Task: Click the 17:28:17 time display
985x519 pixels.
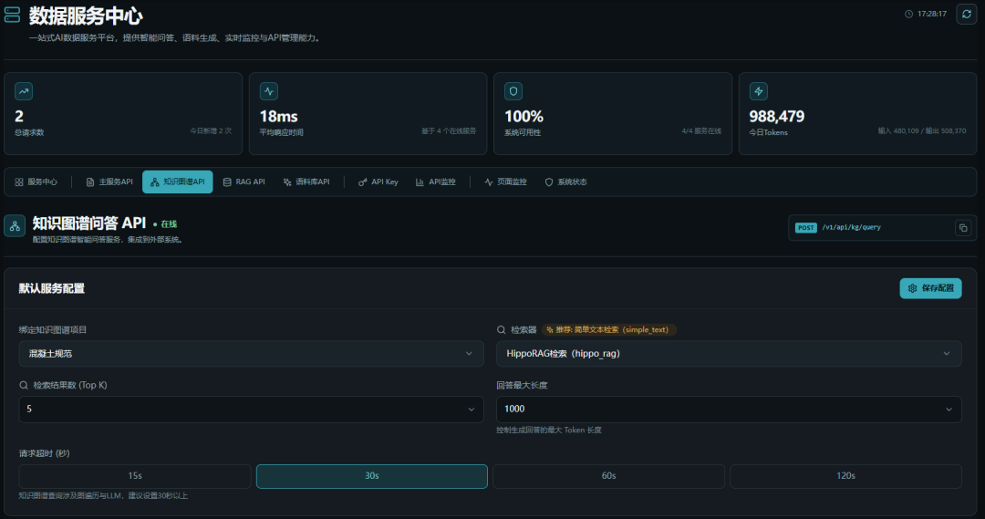Action: [931, 14]
